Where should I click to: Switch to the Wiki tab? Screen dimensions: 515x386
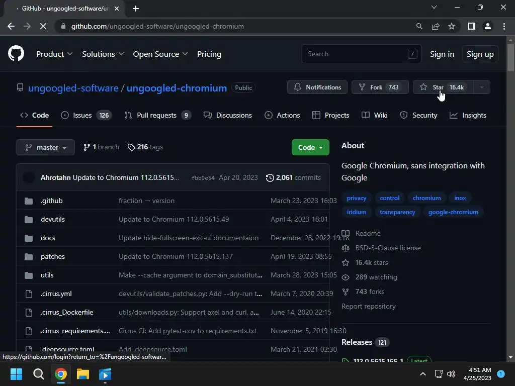tap(374, 115)
